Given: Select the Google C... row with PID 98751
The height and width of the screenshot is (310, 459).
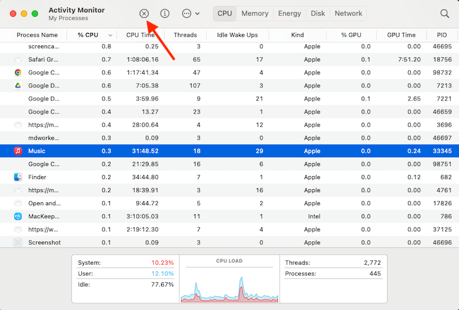Looking at the screenshot, I should tap(229, 164).
